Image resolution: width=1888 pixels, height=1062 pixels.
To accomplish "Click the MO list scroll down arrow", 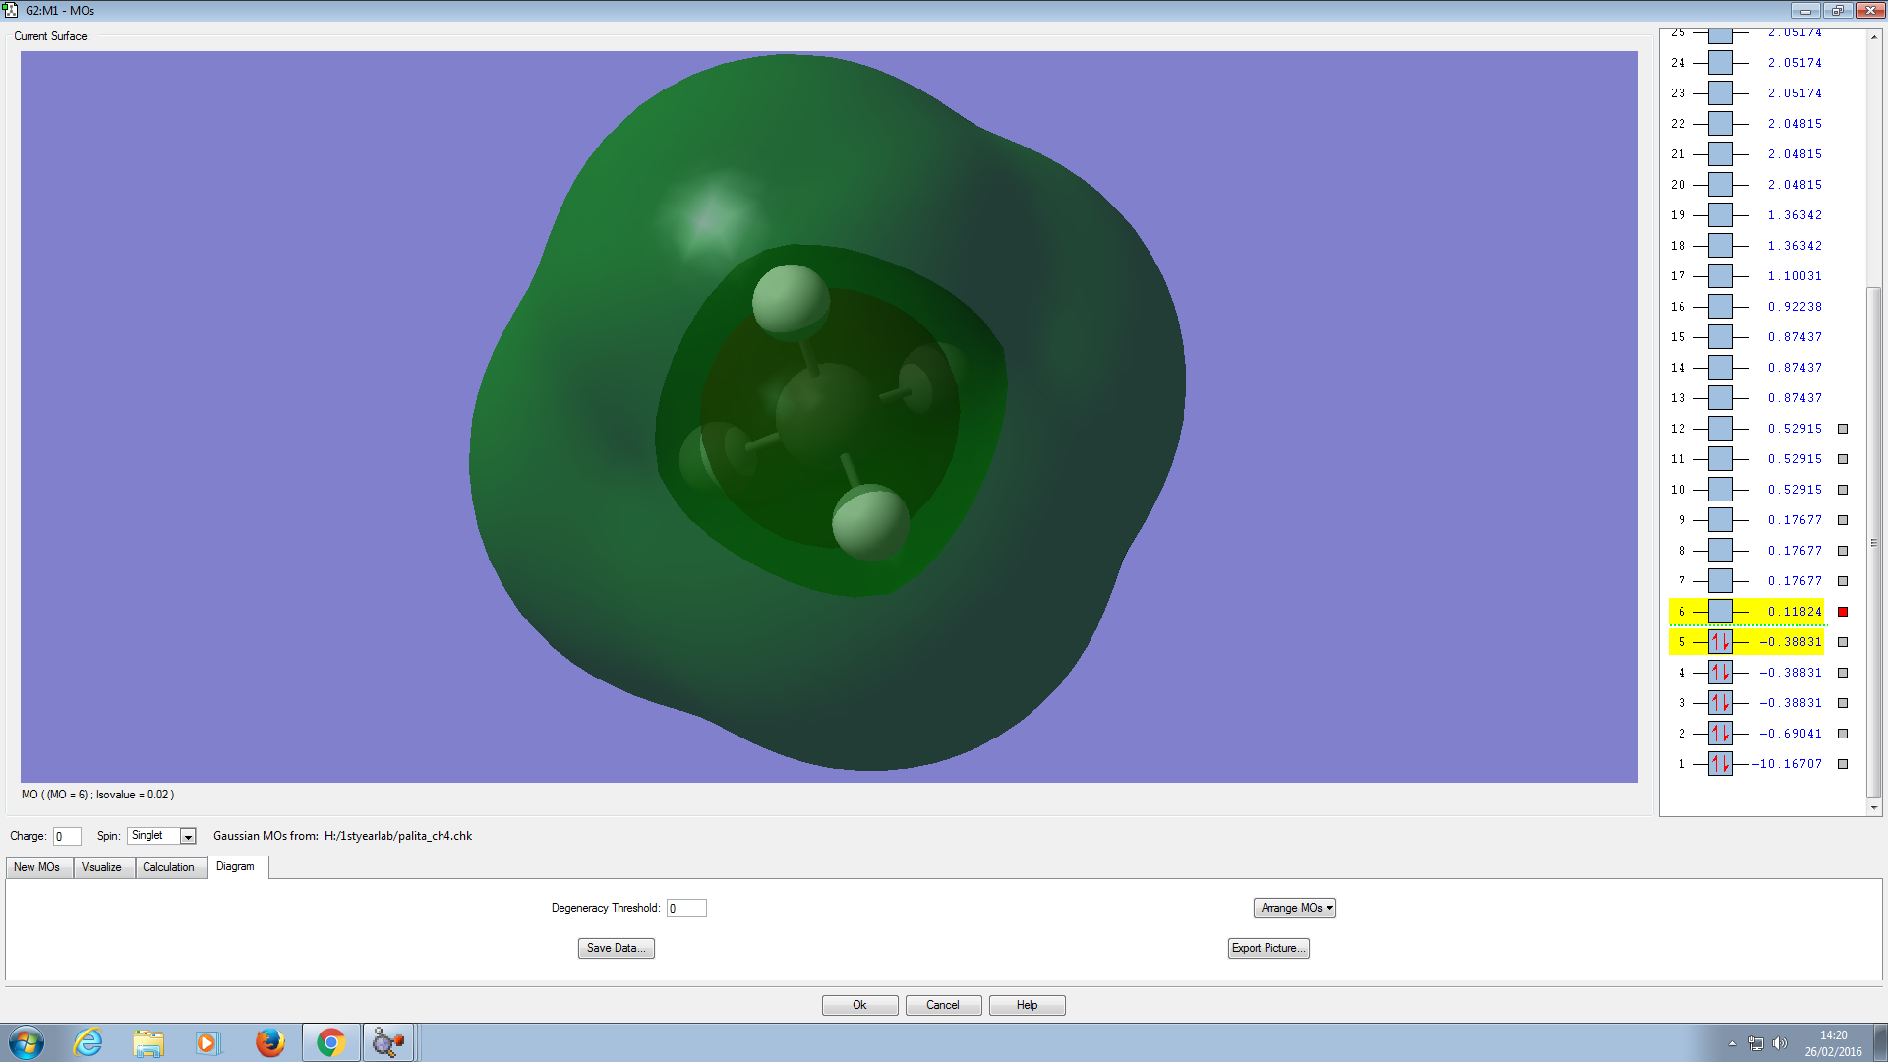I will (x=1874, y=807).
